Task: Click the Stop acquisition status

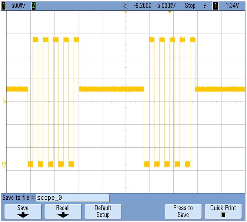Action: (x=190, y=6)
